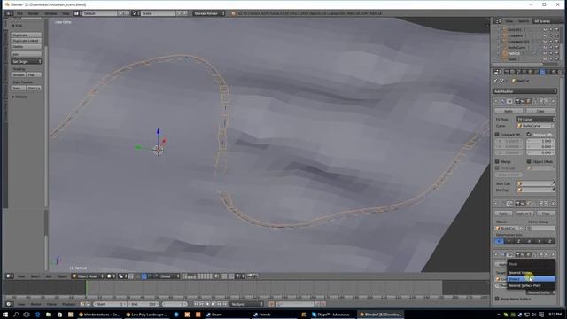Open the Object Mode dropdown
This screenshot has height=319, width=567.
click(88, 276)
